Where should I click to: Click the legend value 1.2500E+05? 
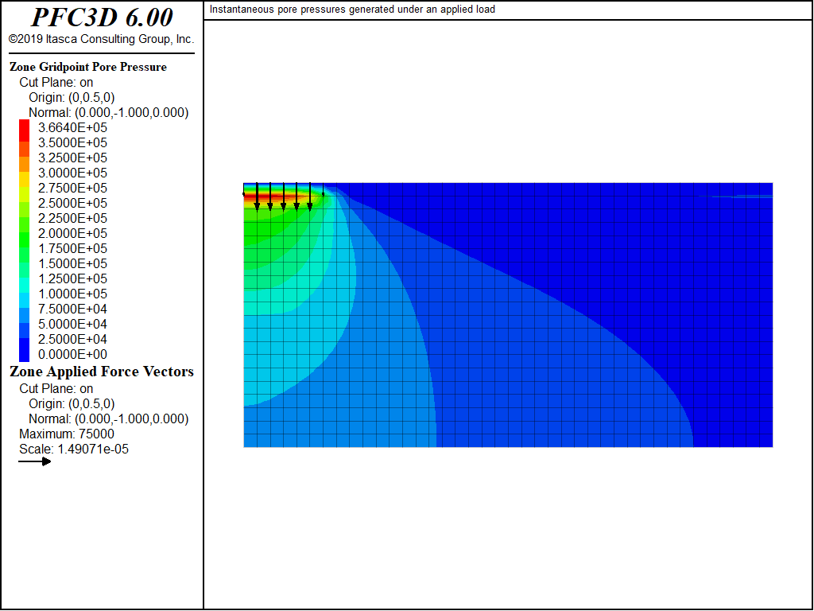tap(72, 278)
